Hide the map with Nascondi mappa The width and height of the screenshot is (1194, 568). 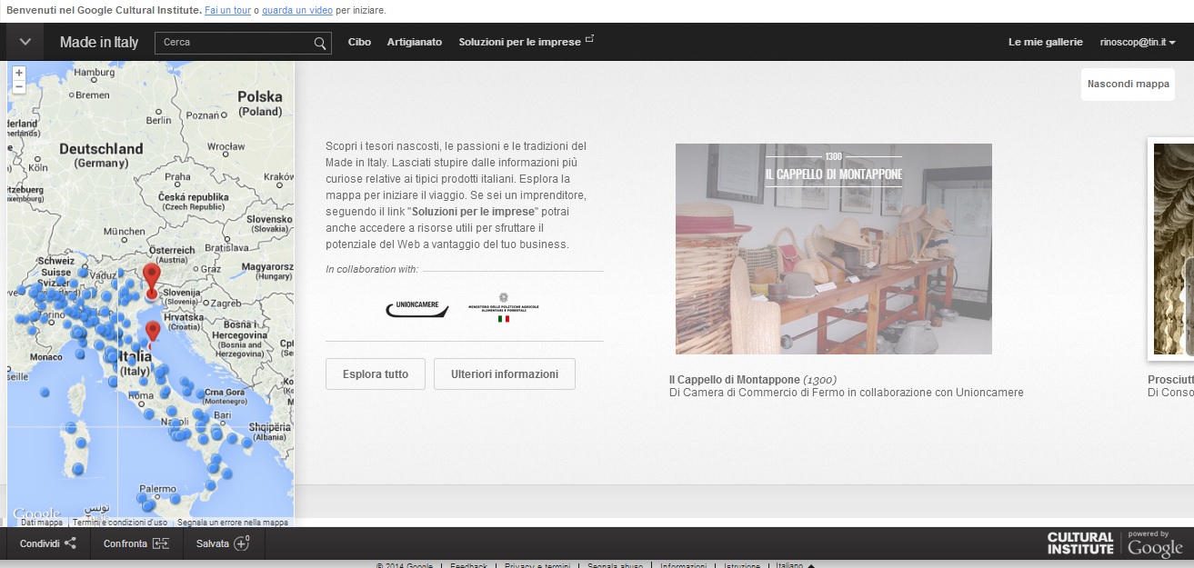[1128, 84]
